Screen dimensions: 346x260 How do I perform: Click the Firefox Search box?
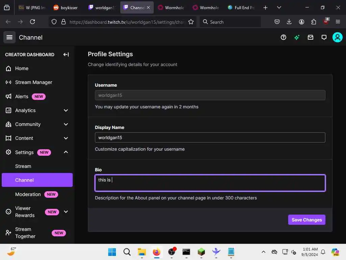click(x=230, y=22)
